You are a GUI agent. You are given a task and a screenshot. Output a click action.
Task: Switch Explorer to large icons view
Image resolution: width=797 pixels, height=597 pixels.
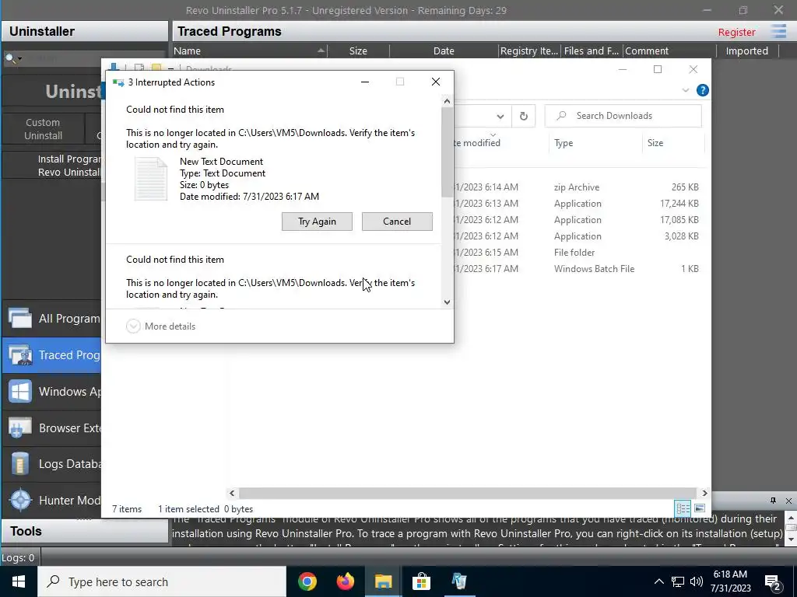click(700, 508)
